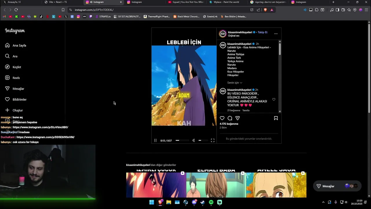Close the active Instagram tab

tap(121, 2)
